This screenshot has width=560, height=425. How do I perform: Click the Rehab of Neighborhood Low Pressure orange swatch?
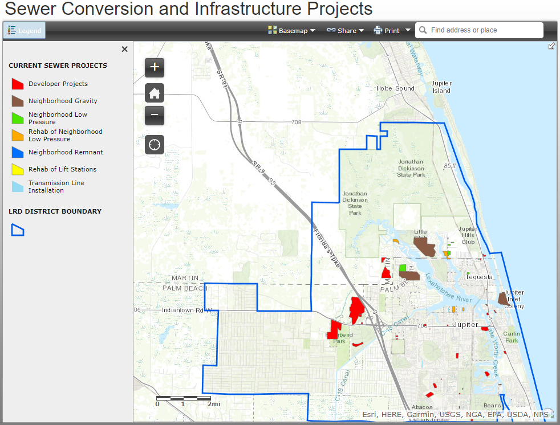click(x=18, y=135)
